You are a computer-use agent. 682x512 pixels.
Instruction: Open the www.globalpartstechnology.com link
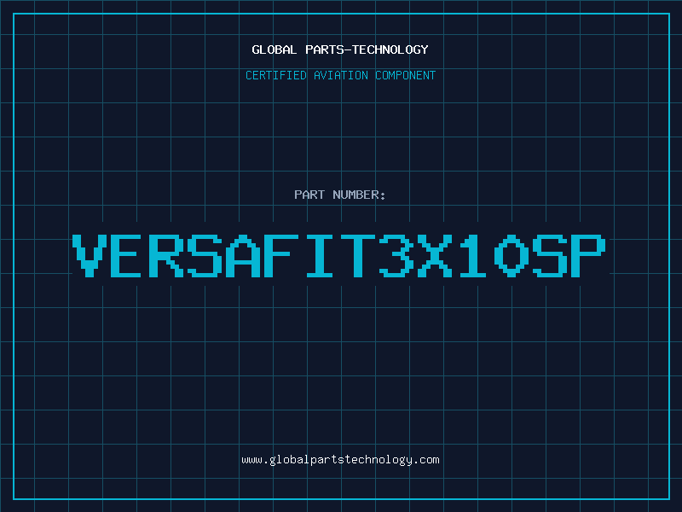click(340, 460)
